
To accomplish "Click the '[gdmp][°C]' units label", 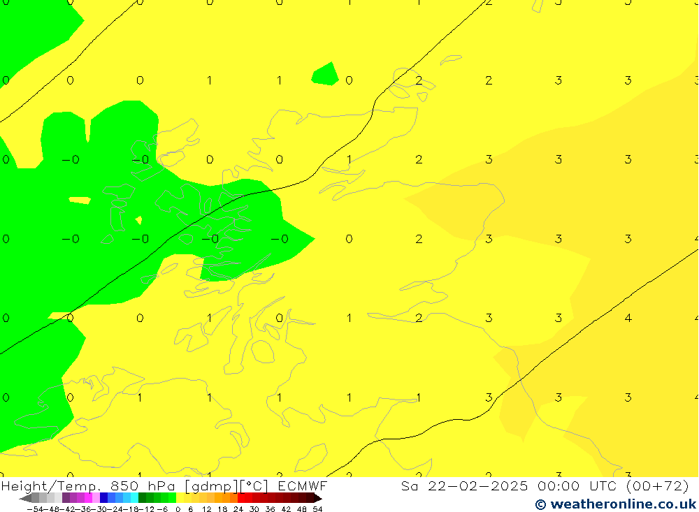I will 227,485.
